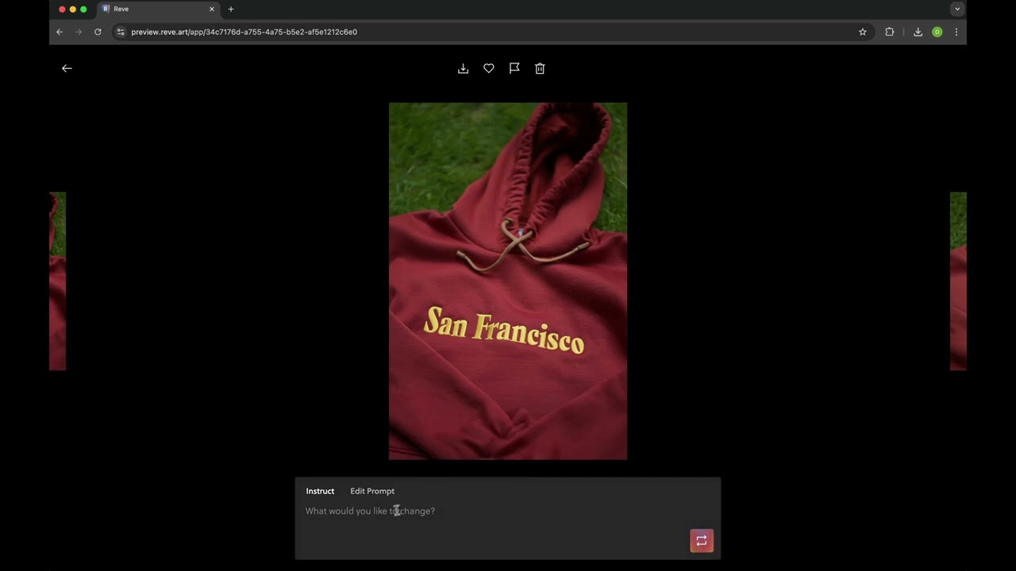Click the red regenerate button
The height and width of the screenshot is (571, 1016).
coord(701,540)
